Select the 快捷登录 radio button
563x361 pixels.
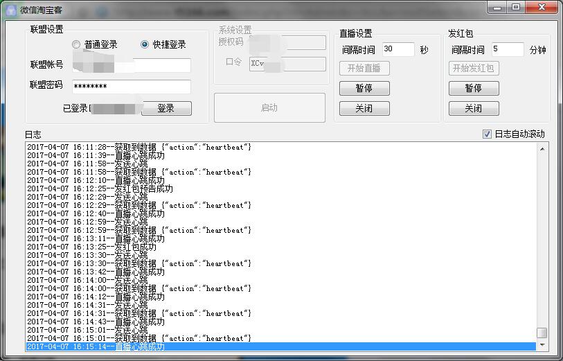point(144,44)
